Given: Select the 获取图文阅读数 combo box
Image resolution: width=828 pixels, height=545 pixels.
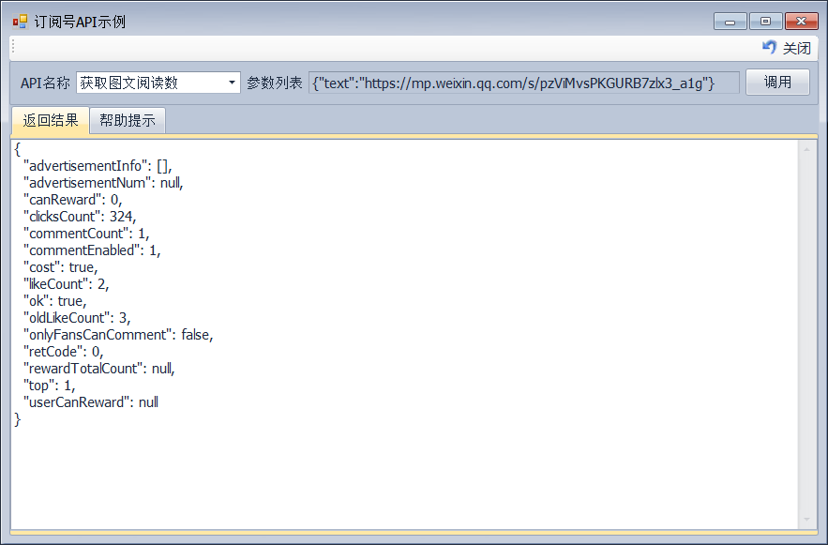Looking at the screenshot, I should pyautogui.click(x=159, y=82).
